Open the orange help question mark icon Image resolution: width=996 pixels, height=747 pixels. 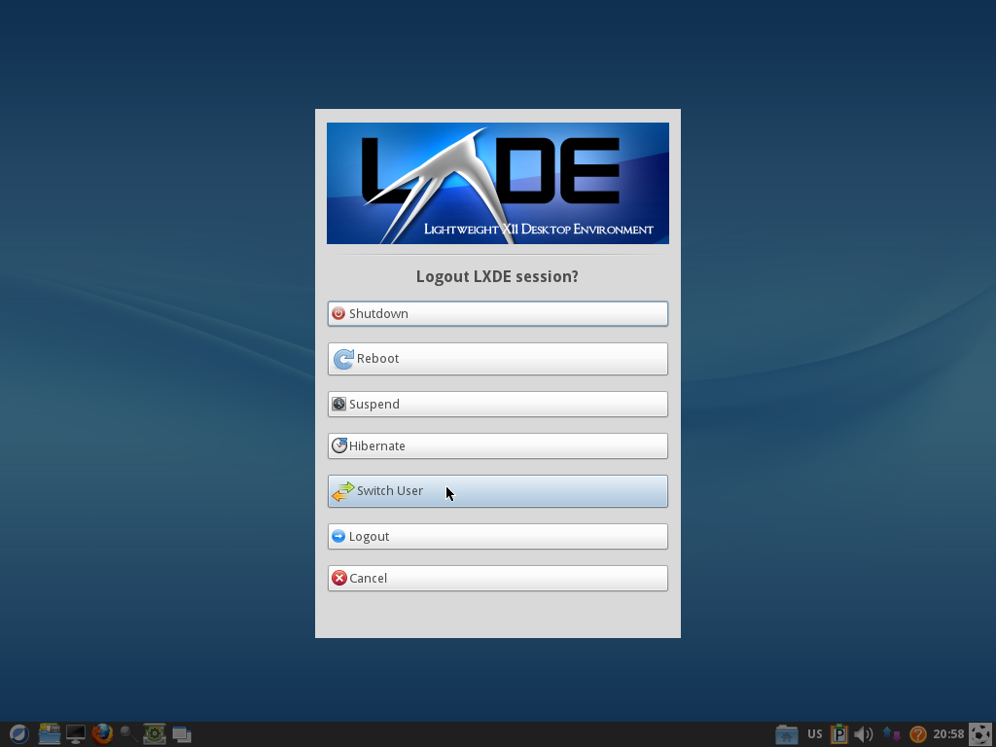917,733
